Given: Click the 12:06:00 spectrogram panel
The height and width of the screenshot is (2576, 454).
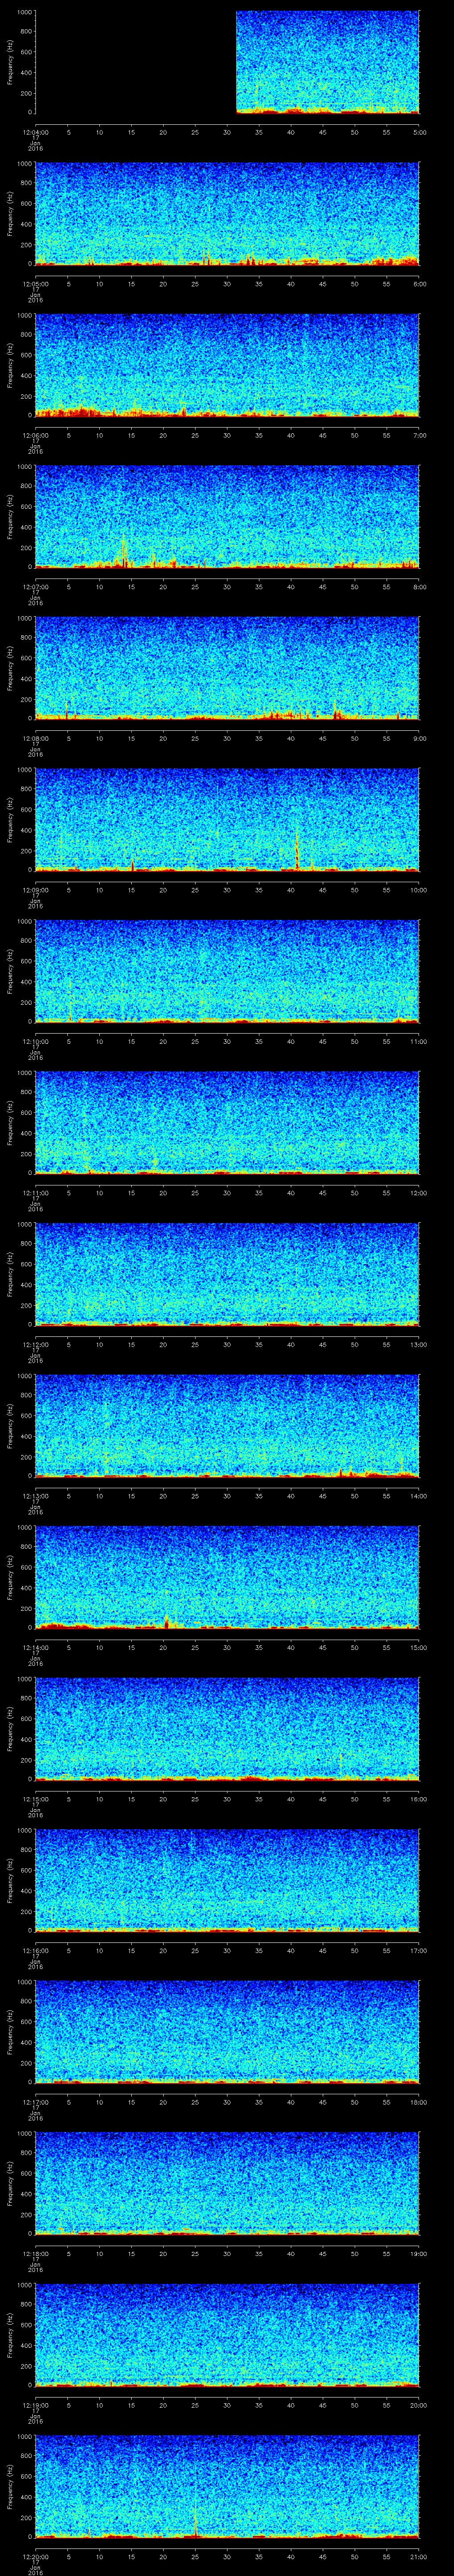Looking at the screenshot, I should (x=227, y=365).
